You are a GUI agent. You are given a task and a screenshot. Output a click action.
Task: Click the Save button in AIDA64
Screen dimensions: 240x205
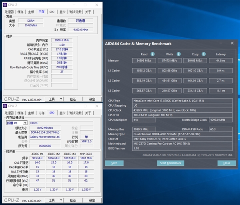(114, 163)
